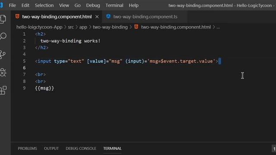This screenshot has height=155, width=276.
Task: Switch to the two-way-binding.component.html tab
Action: point(56,17)
